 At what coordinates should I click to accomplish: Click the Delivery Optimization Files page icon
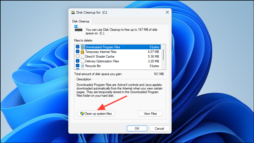[82, 61]
